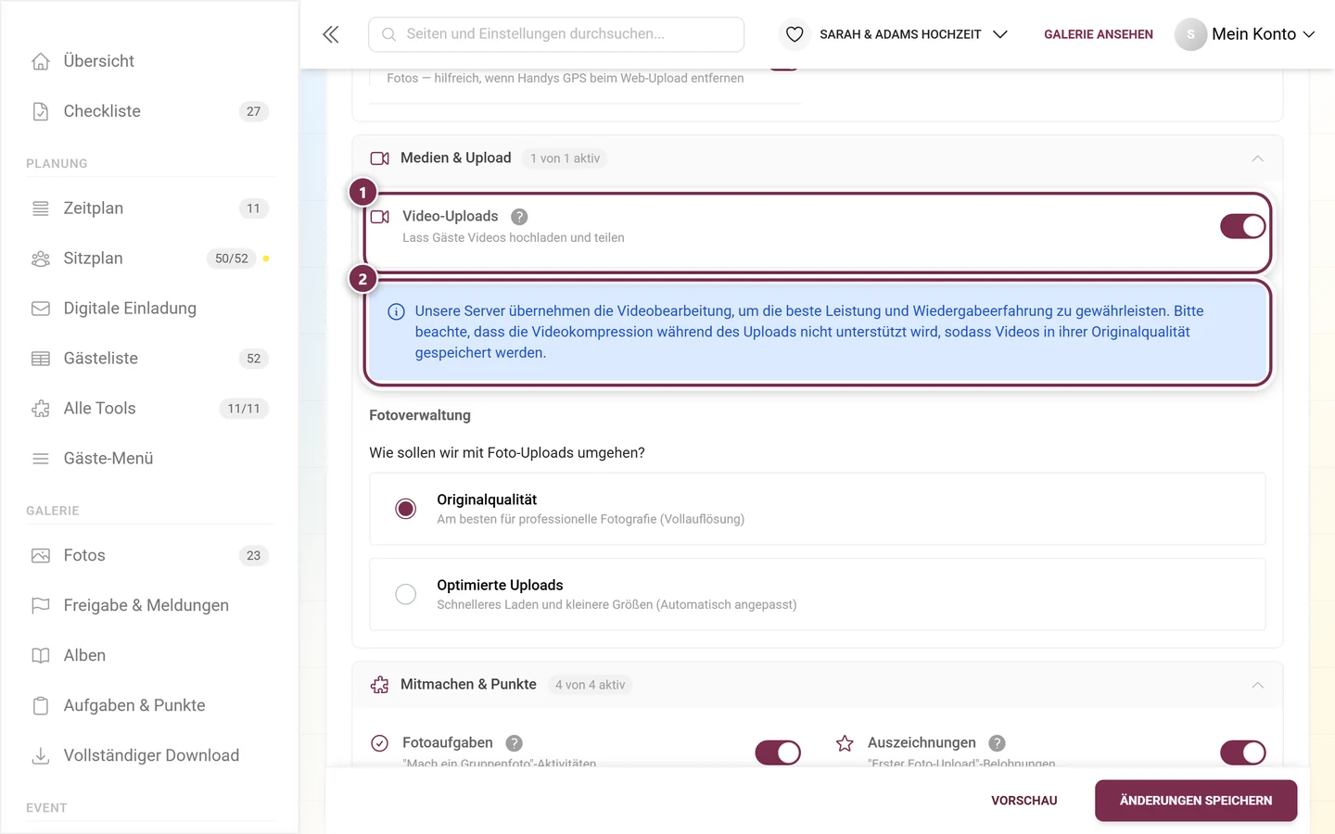Click the Gäste-Menü hamburger icon

(41, 459)
